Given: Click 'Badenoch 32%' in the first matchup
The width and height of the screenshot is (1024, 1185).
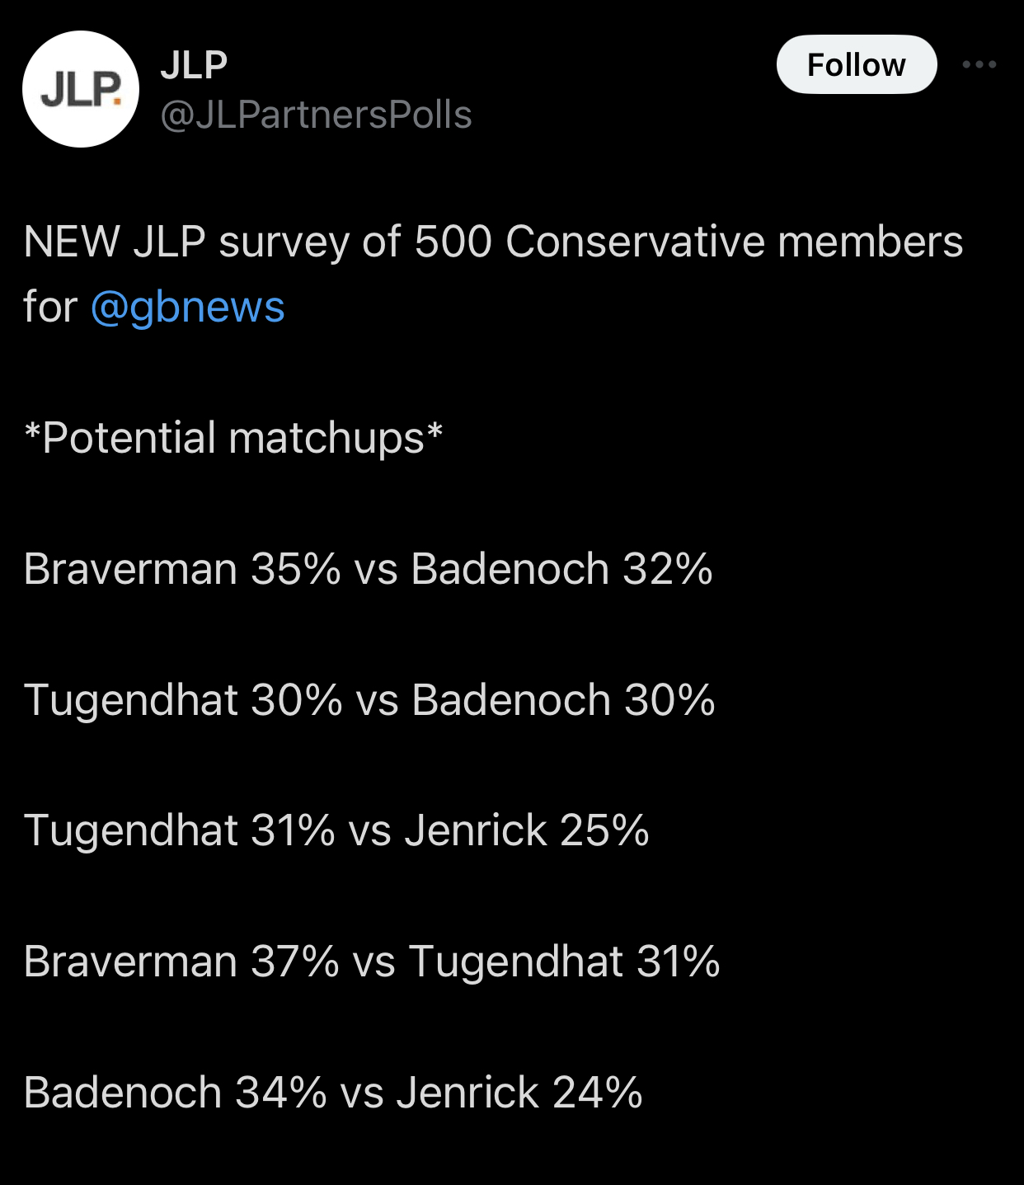Looking at the screenshot, I should point(561,569).
